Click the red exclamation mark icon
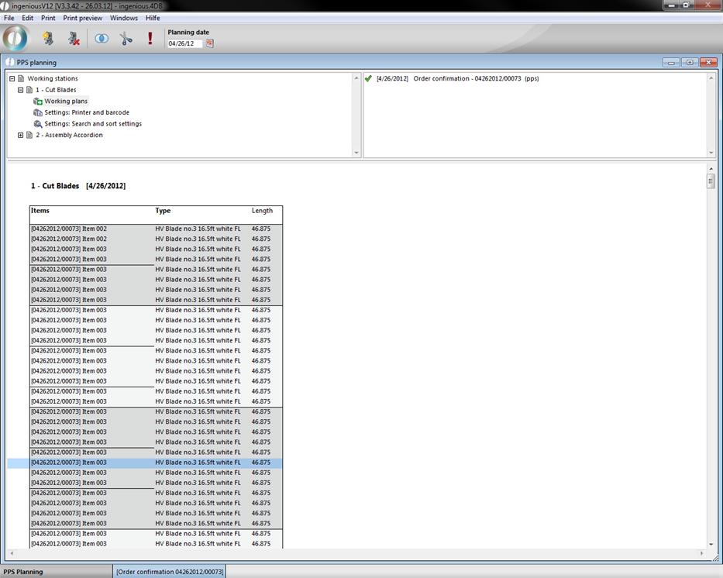723x578 pixels. tap(150, 38)
